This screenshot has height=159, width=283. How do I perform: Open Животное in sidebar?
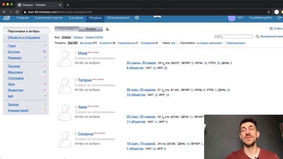(x=15, y=90)
